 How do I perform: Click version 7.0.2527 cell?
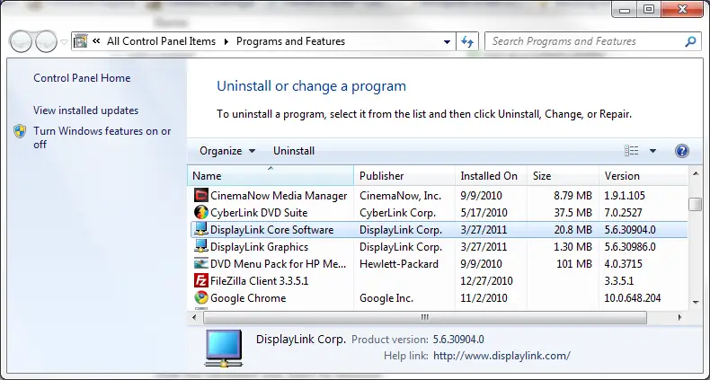pos(623,213)
